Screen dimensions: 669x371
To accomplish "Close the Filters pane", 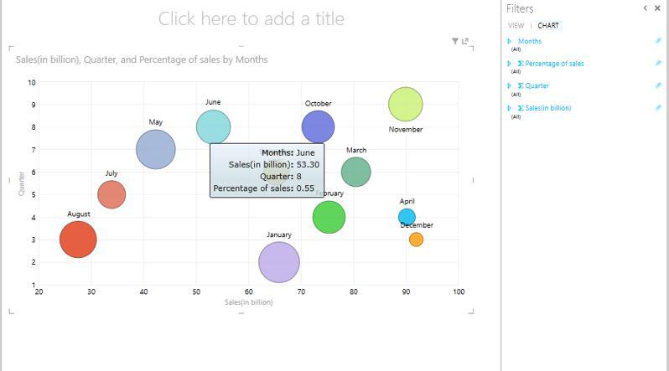I will (657, 8).
